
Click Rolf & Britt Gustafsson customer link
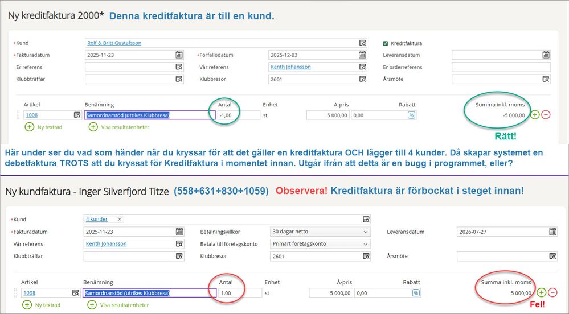pyautogui.click(x=114, y=43)
